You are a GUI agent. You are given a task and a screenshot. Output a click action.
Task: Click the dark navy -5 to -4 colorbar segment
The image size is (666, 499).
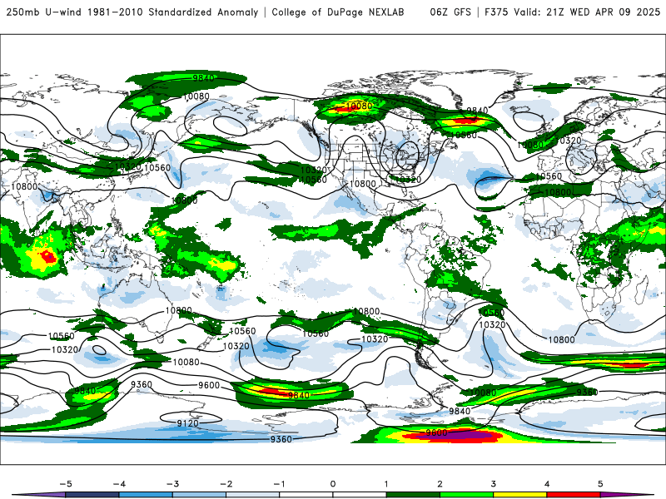(92, 495)
